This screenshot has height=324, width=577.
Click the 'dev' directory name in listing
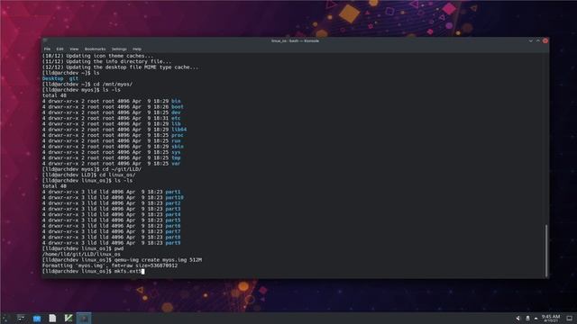coord(176,112)
